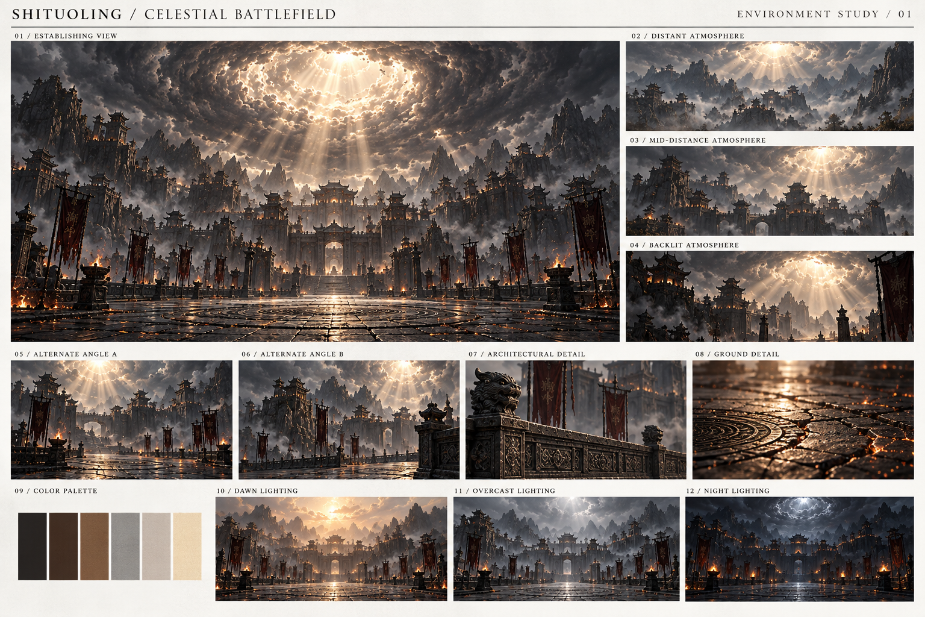Select the 05 Alternate Angle A image

pyautogui.click(x=122, y=419)
